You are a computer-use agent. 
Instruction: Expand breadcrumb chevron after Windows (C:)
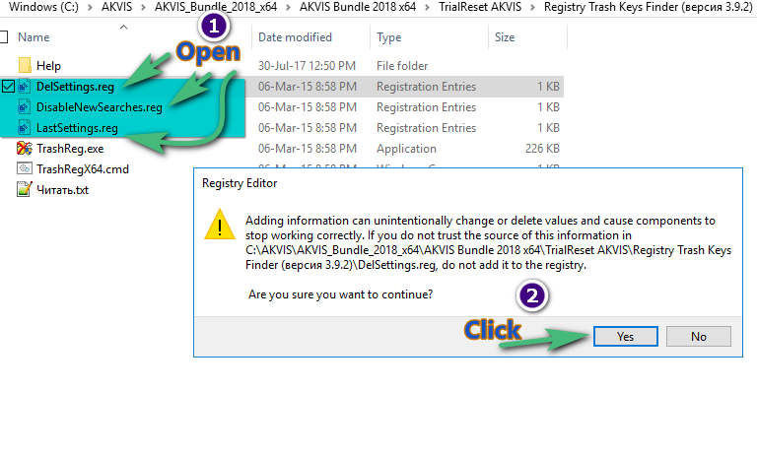tap(90, 7)
